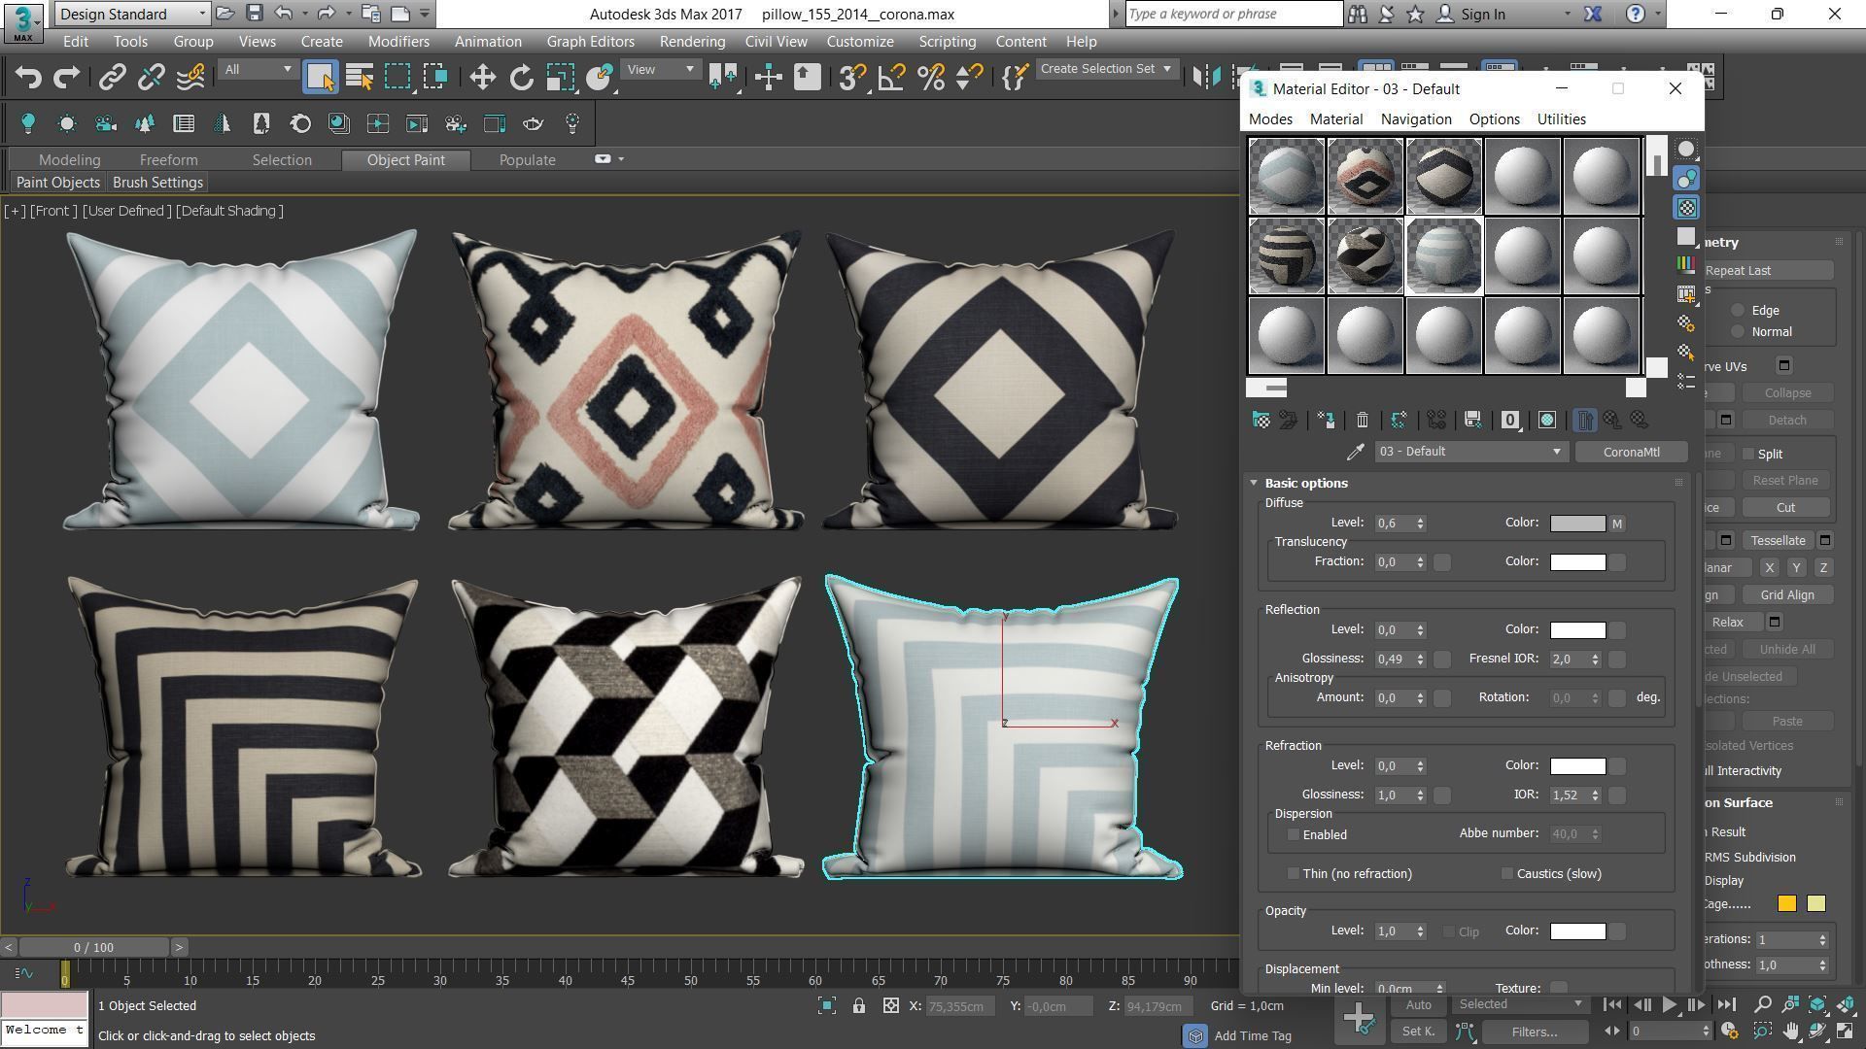
Task: Toggle the Opacity Clip checkbox
Action: tap(1448, 931)
